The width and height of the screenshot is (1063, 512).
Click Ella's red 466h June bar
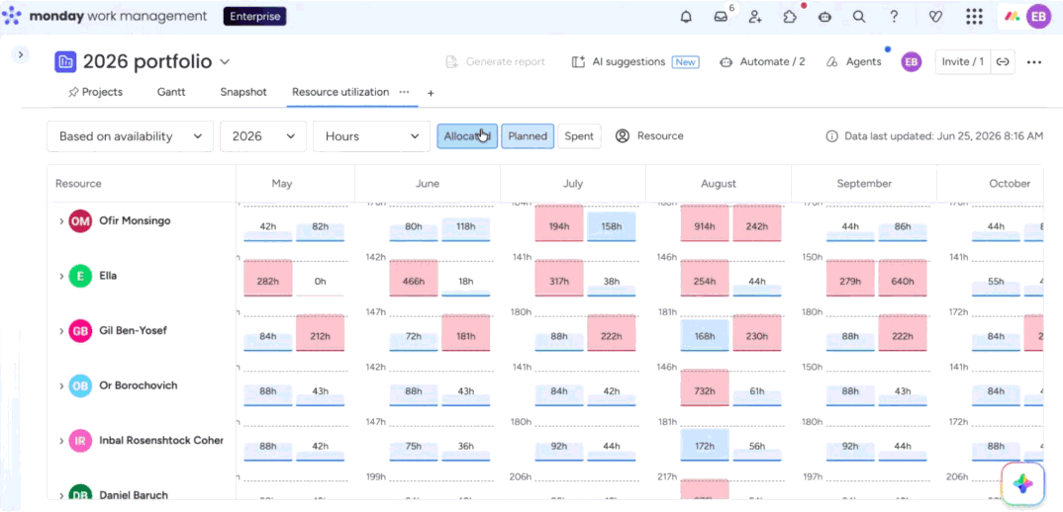pos(414,278)
